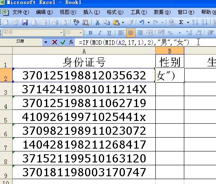Toggle Italic formatting
Image resolution: width=216 pixels, height=184 pixels.
pos(100,33)
